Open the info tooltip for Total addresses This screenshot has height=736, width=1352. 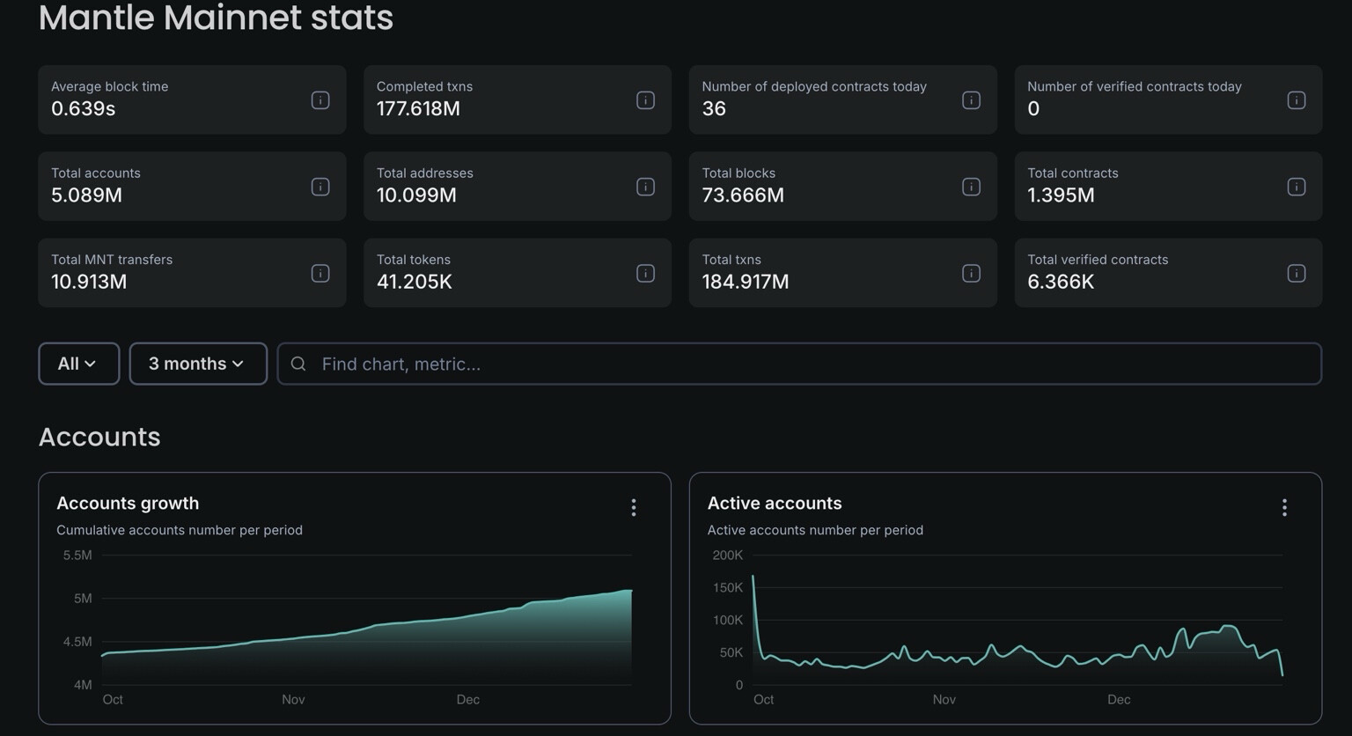645,187
